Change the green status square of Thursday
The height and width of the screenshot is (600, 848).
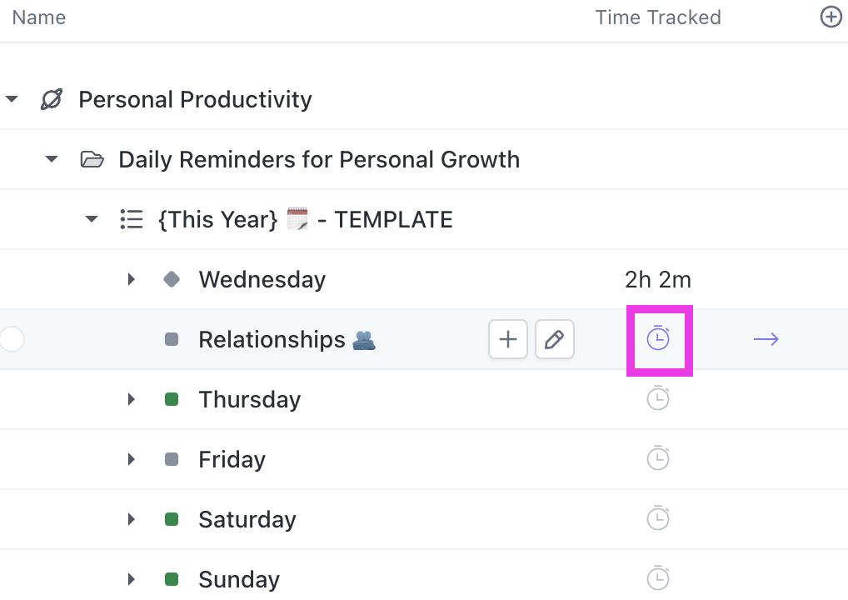click(x=172, y=399)
